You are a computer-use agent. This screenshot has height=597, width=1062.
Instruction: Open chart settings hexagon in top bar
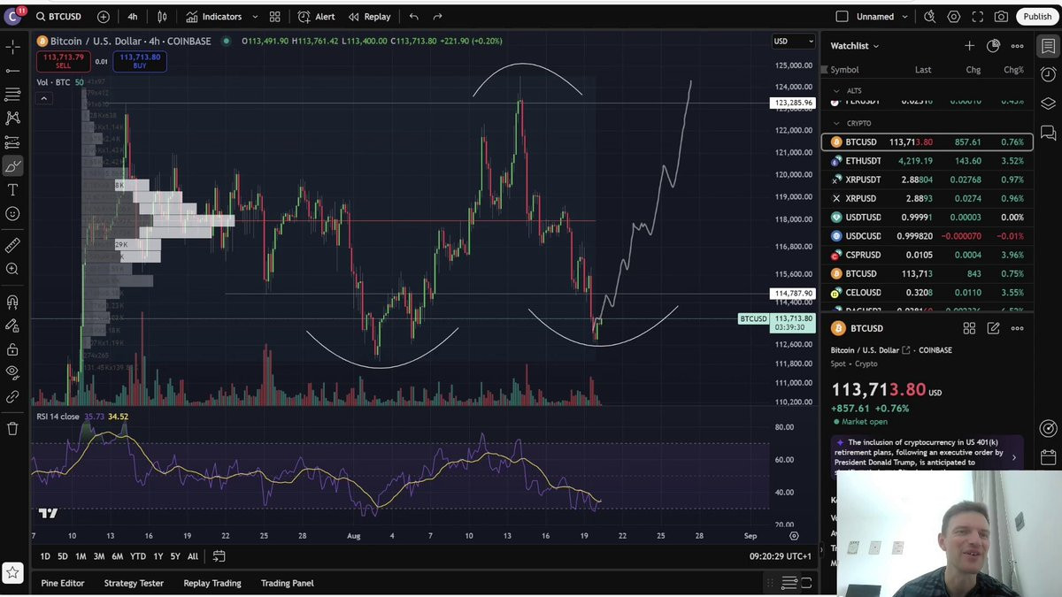click(x=954, y=17)
